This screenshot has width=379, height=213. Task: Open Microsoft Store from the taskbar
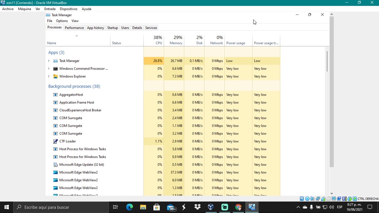click(157, 207)
